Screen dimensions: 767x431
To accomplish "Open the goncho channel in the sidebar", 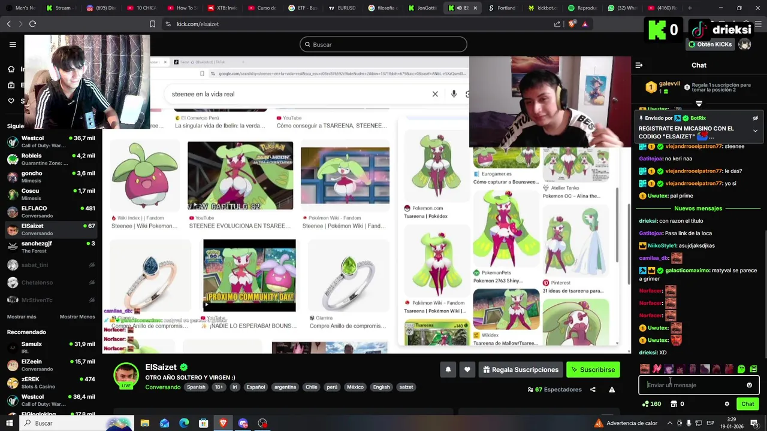I will 51,177.
